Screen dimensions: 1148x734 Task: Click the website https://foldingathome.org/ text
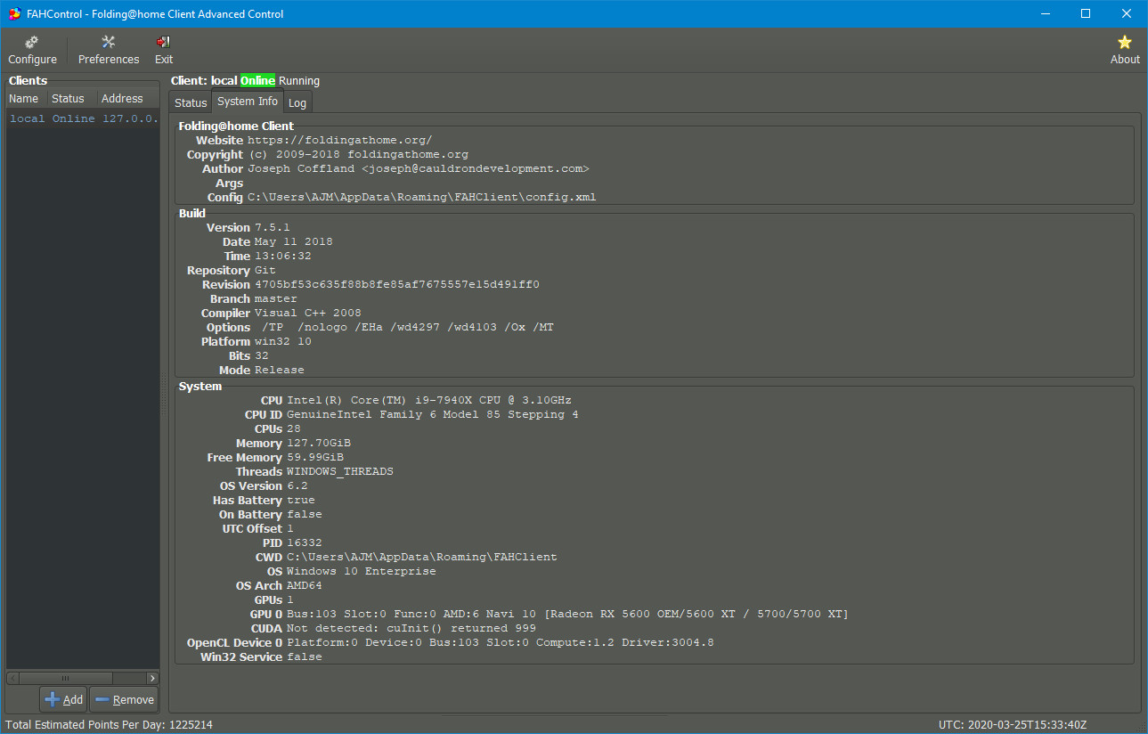coord(339,140)
